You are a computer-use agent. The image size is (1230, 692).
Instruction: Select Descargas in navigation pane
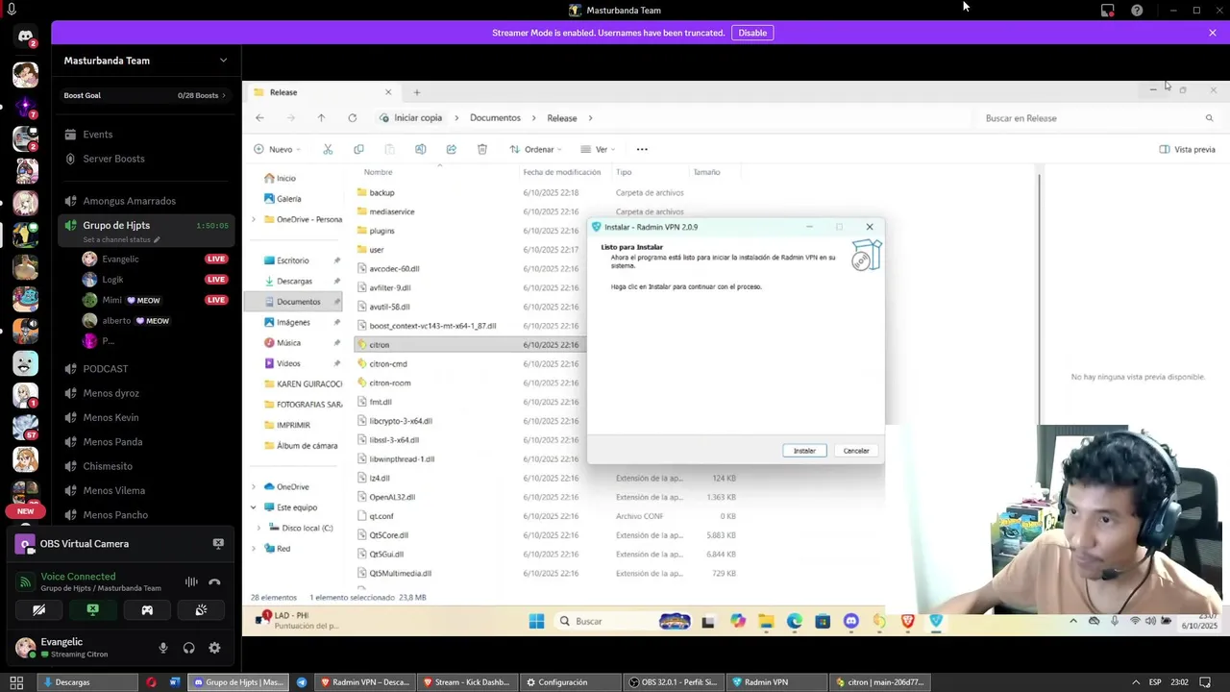[x=294, y=282]
